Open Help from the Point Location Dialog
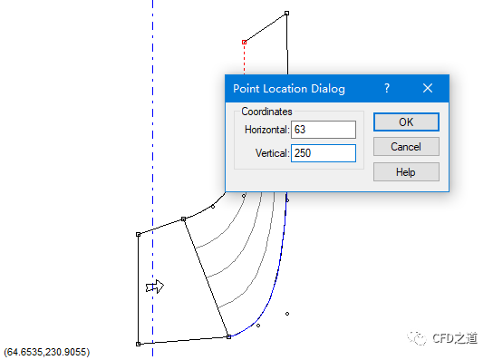Image resolution: width=493 pixels, height=360 pixels. pyautogui.click(x=406, y=172)
